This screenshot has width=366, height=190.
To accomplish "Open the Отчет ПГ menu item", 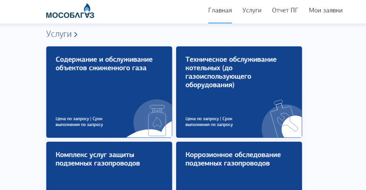I will [x=285, y=11].
